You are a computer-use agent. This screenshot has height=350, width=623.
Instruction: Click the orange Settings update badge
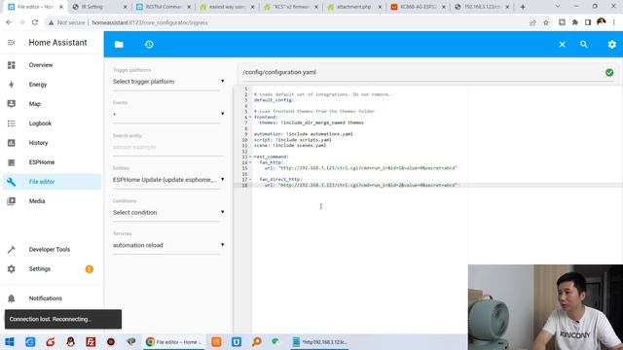coord(89,269)
